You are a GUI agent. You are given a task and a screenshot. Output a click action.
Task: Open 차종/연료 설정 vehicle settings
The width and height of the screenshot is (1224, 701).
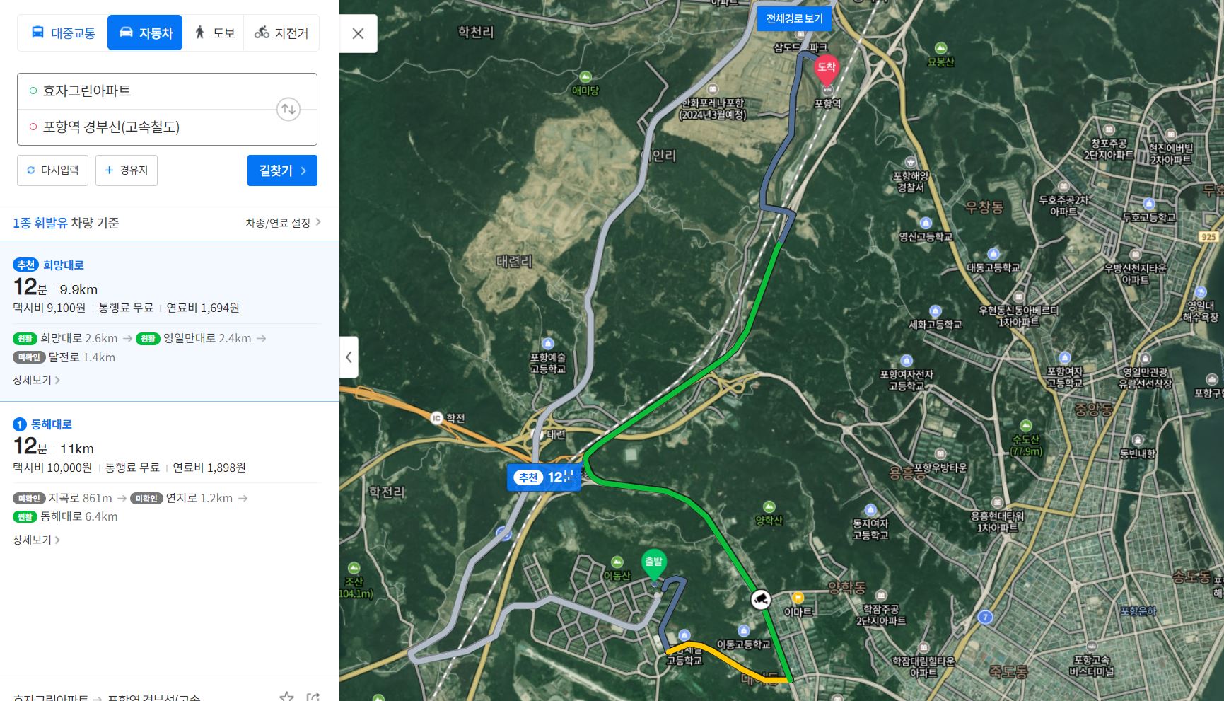(x=283, y=223)
